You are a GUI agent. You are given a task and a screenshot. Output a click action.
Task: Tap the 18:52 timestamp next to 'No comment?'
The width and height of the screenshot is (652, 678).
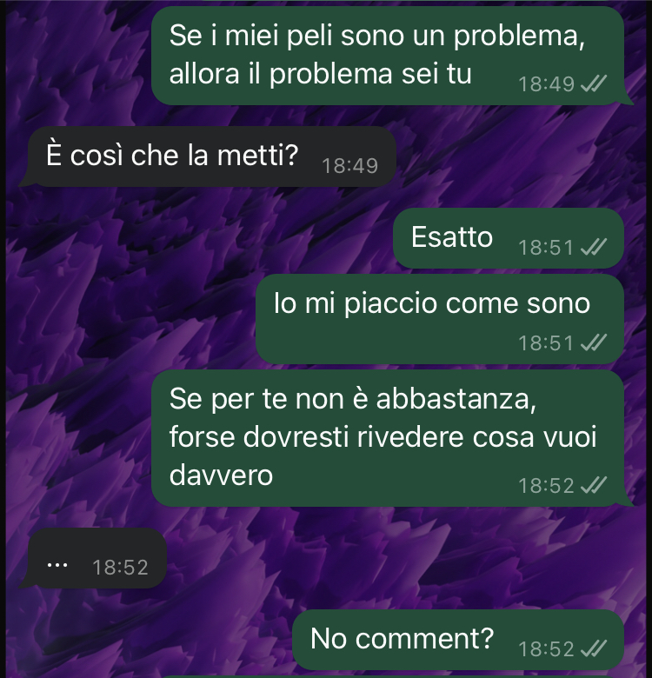[x=546, y=649]
